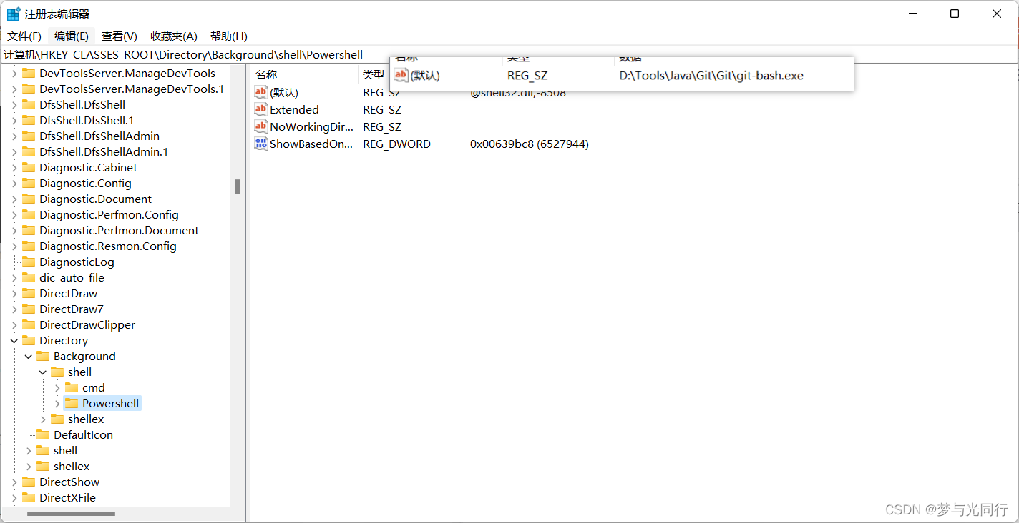Click the DirectDrawClipper folder icon
Viewport: 1019px width, 523px height.
tap(29, 324)
